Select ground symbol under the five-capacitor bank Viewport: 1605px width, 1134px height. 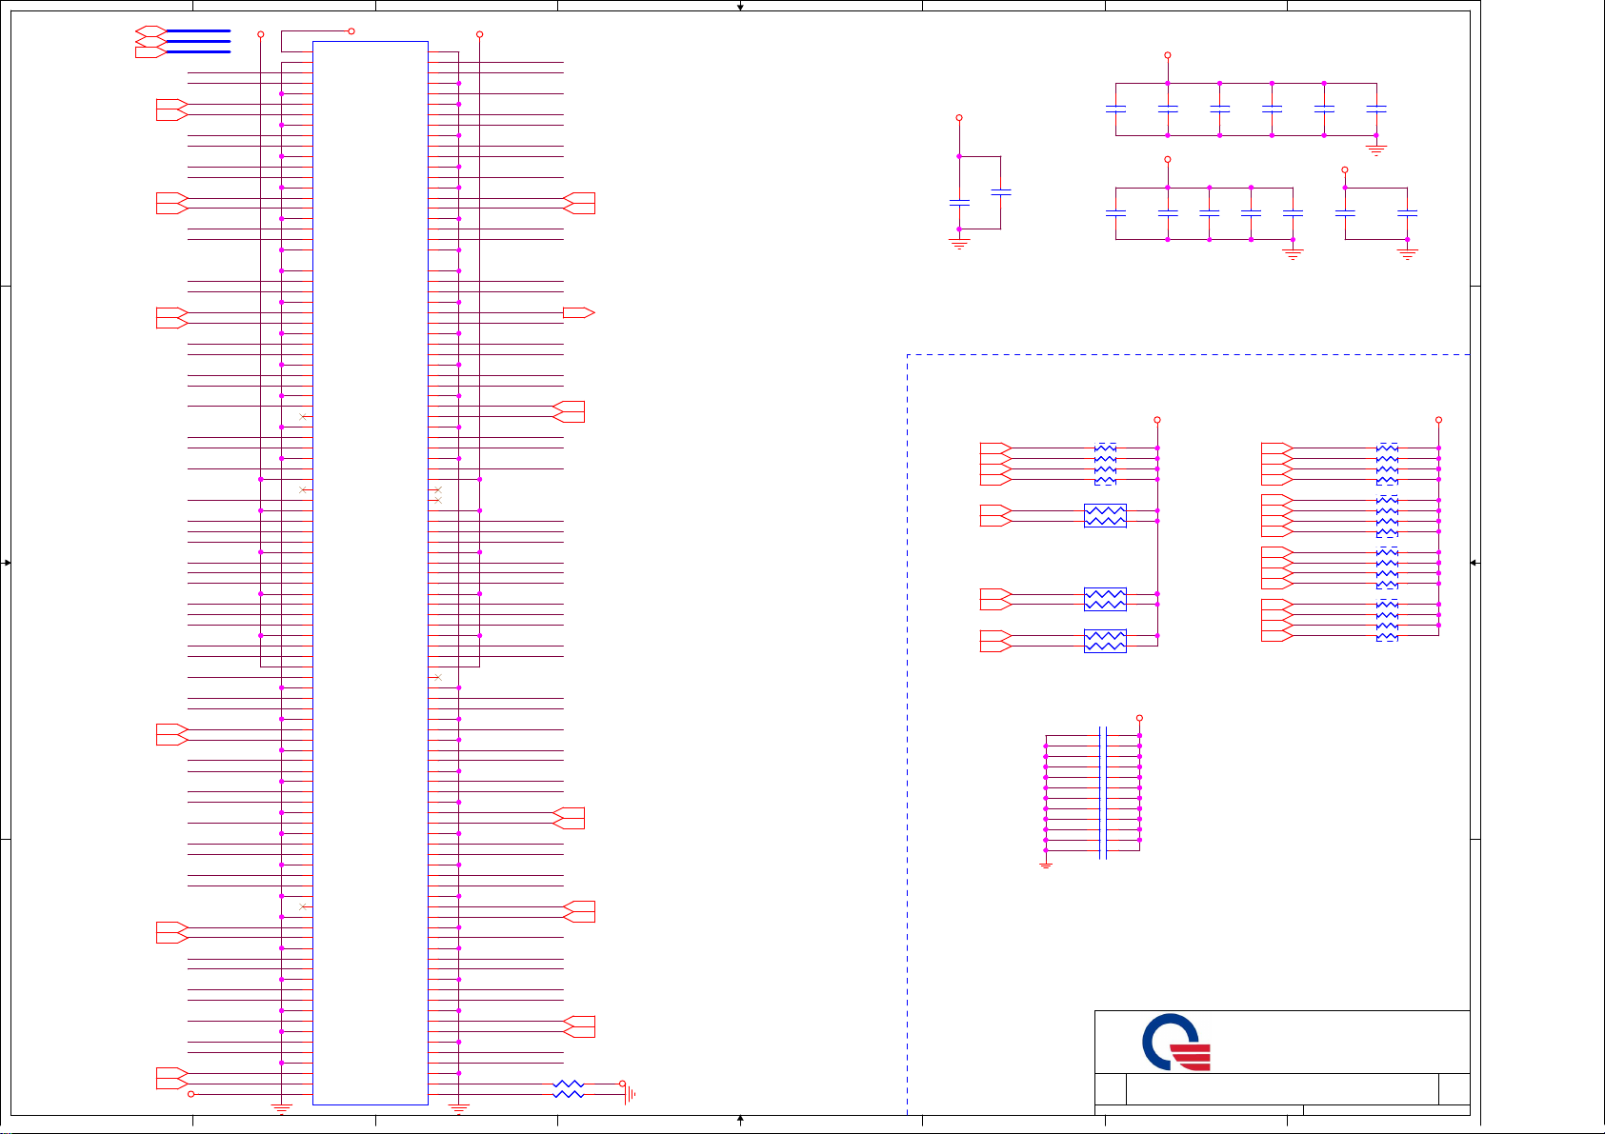coord(1293,254)
